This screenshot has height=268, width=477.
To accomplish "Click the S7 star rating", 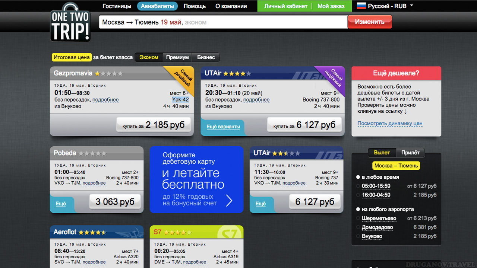I will 178,232.
